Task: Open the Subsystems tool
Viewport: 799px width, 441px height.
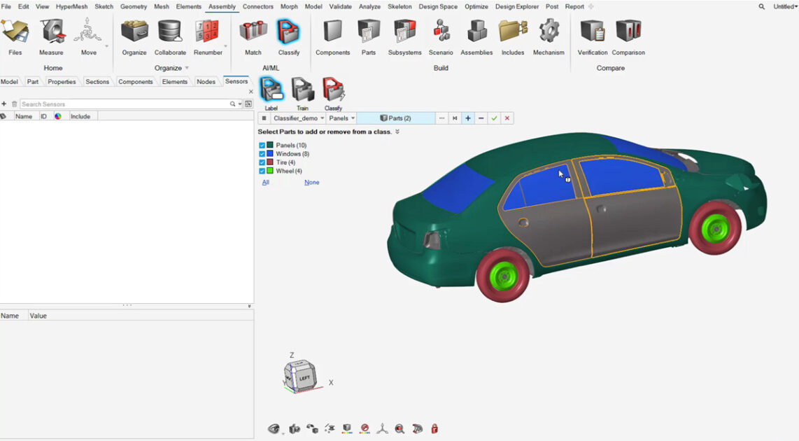Action: (x=404, y=32)
